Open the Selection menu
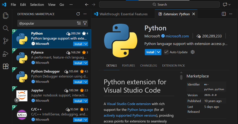Image resolution: width=238 pixels, height=124 pixels. 37,5
